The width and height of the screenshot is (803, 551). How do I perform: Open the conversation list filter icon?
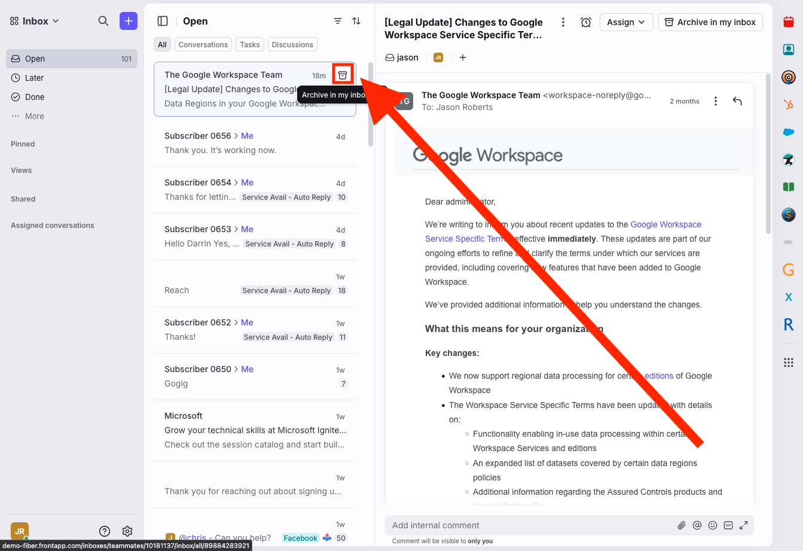click(338, 21)
